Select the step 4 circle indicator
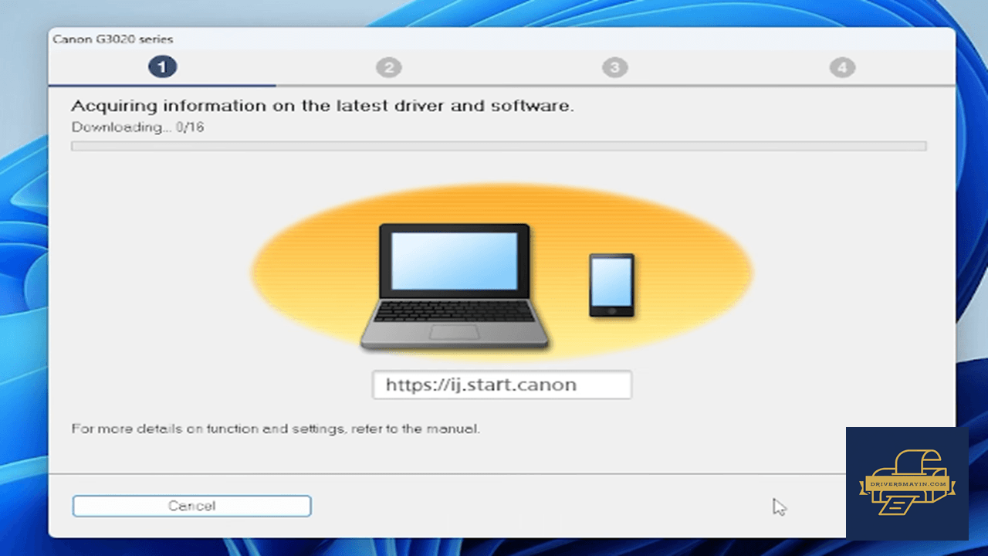988x556 pixels. [x=842, y=68]
